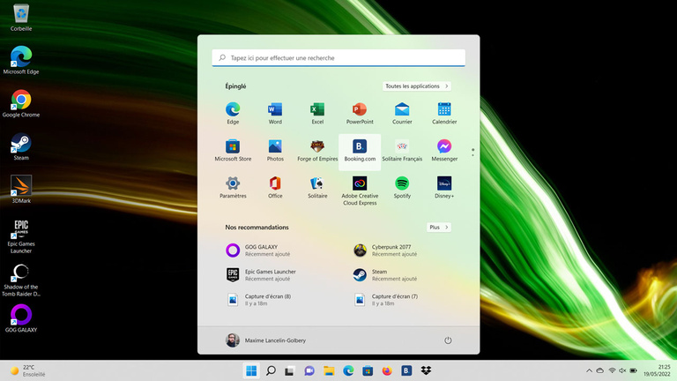677x381 pixels.
Task: Click the muted volume tray icon
Action: point(622,370)
